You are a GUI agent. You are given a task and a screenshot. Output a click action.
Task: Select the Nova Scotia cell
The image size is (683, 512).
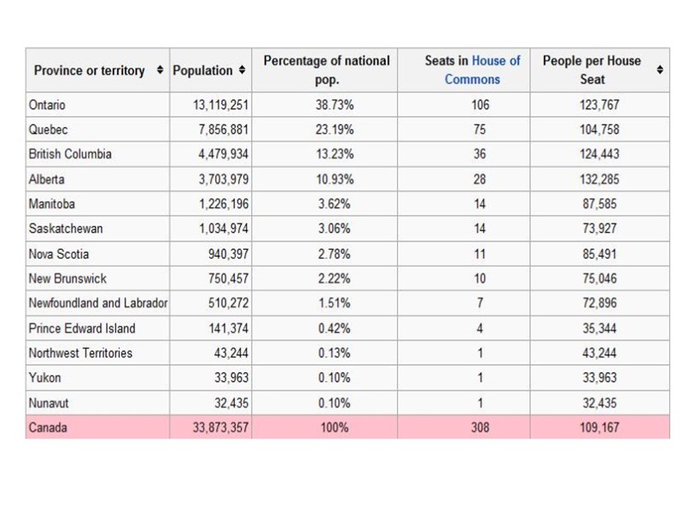tap(59, 254)
